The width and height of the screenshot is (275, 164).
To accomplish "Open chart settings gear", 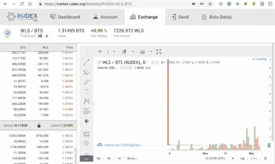I will 265,158.
